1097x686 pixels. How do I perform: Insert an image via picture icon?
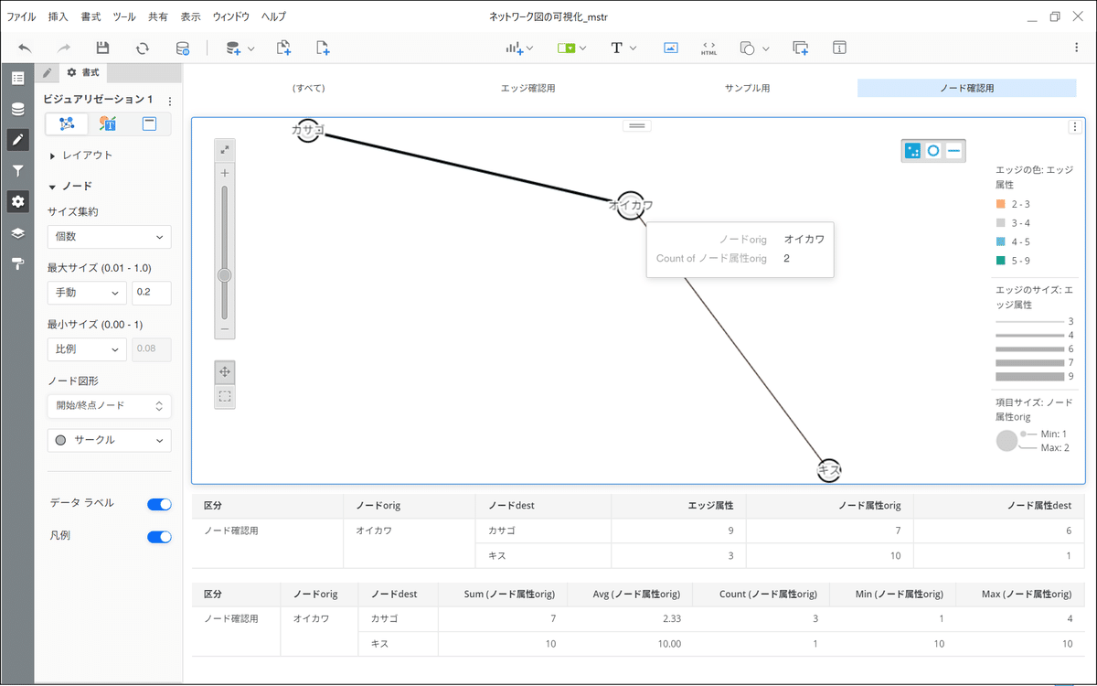[671, 48]
